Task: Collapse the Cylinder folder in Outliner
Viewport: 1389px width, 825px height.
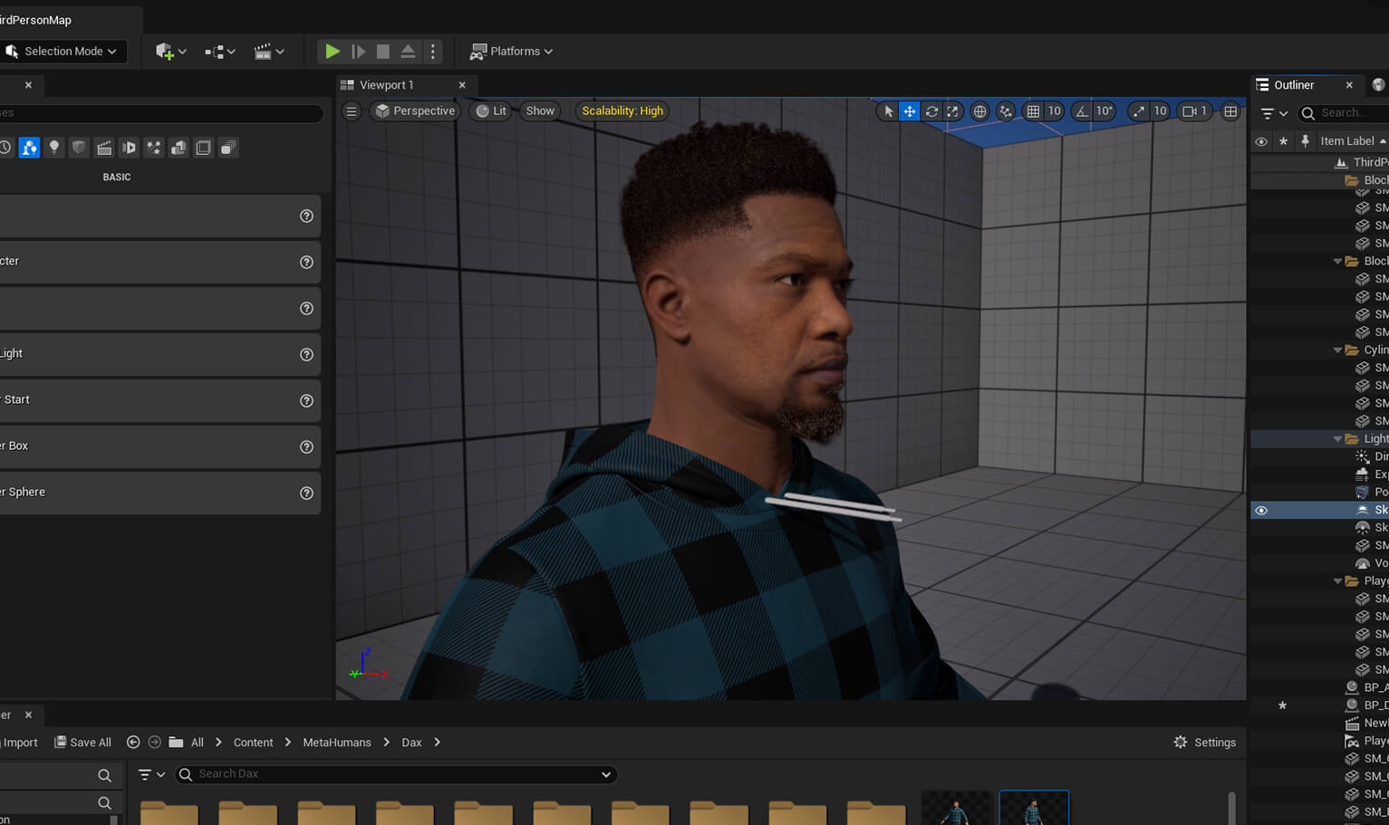Action: 1337,350
